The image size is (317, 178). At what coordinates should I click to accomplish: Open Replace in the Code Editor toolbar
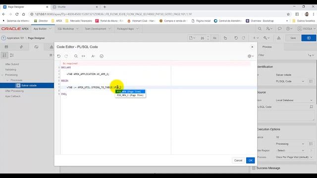coord(83,56)
